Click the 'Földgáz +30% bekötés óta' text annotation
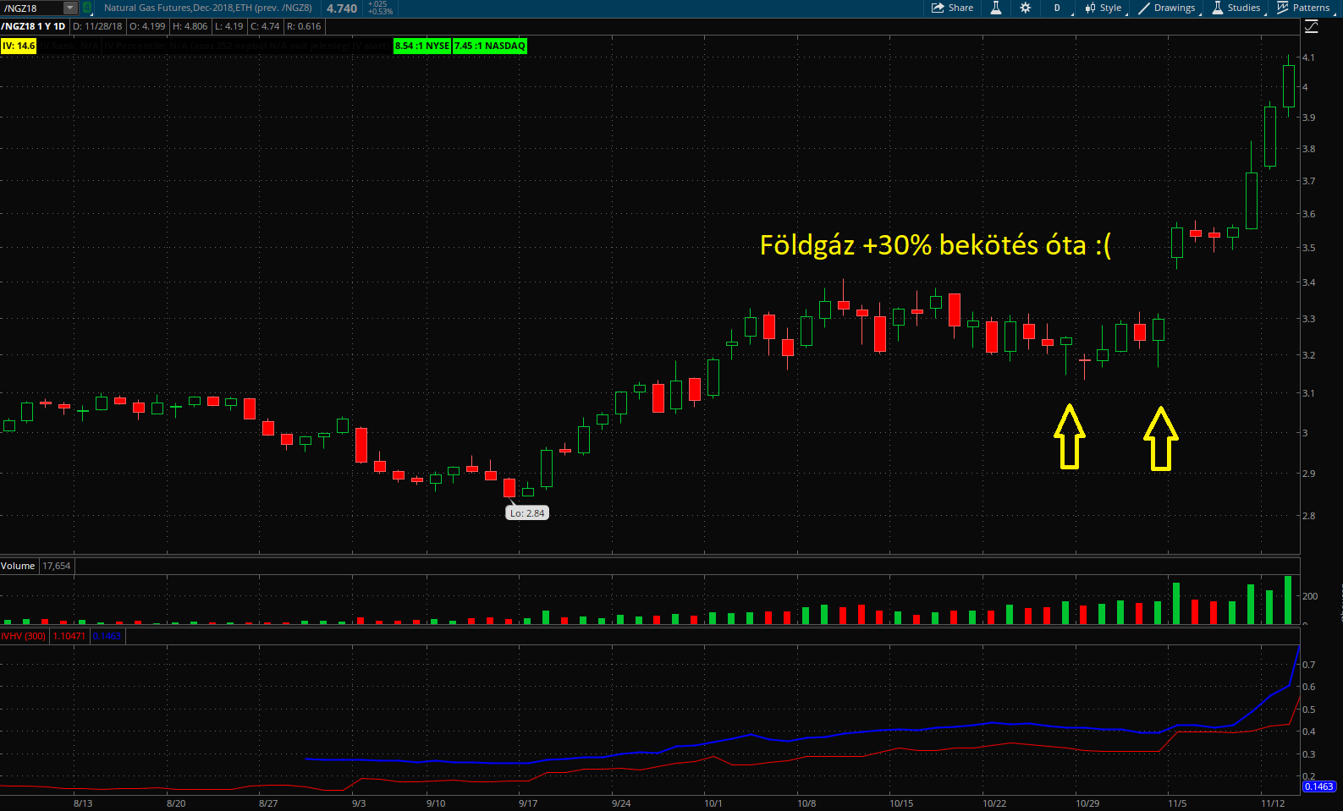 coord(935,245)
